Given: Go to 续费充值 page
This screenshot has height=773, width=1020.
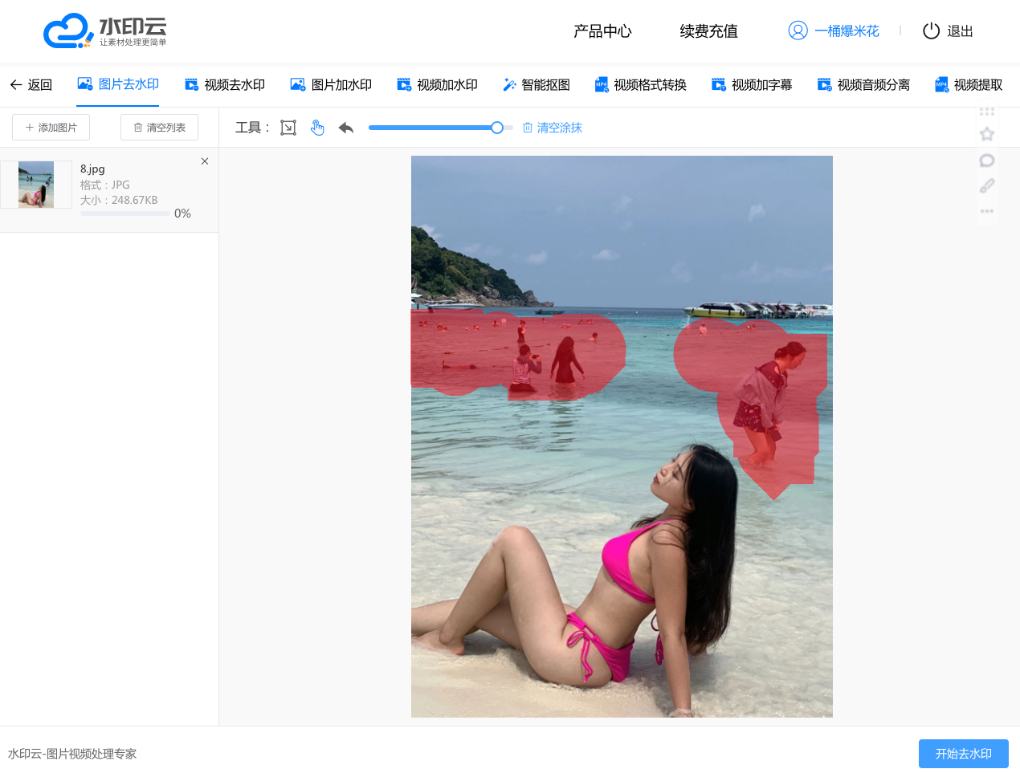Looking at the screenshot, I should 708,31.
